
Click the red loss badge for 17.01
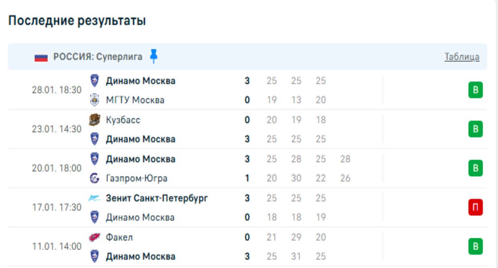[x=475, y=207]
